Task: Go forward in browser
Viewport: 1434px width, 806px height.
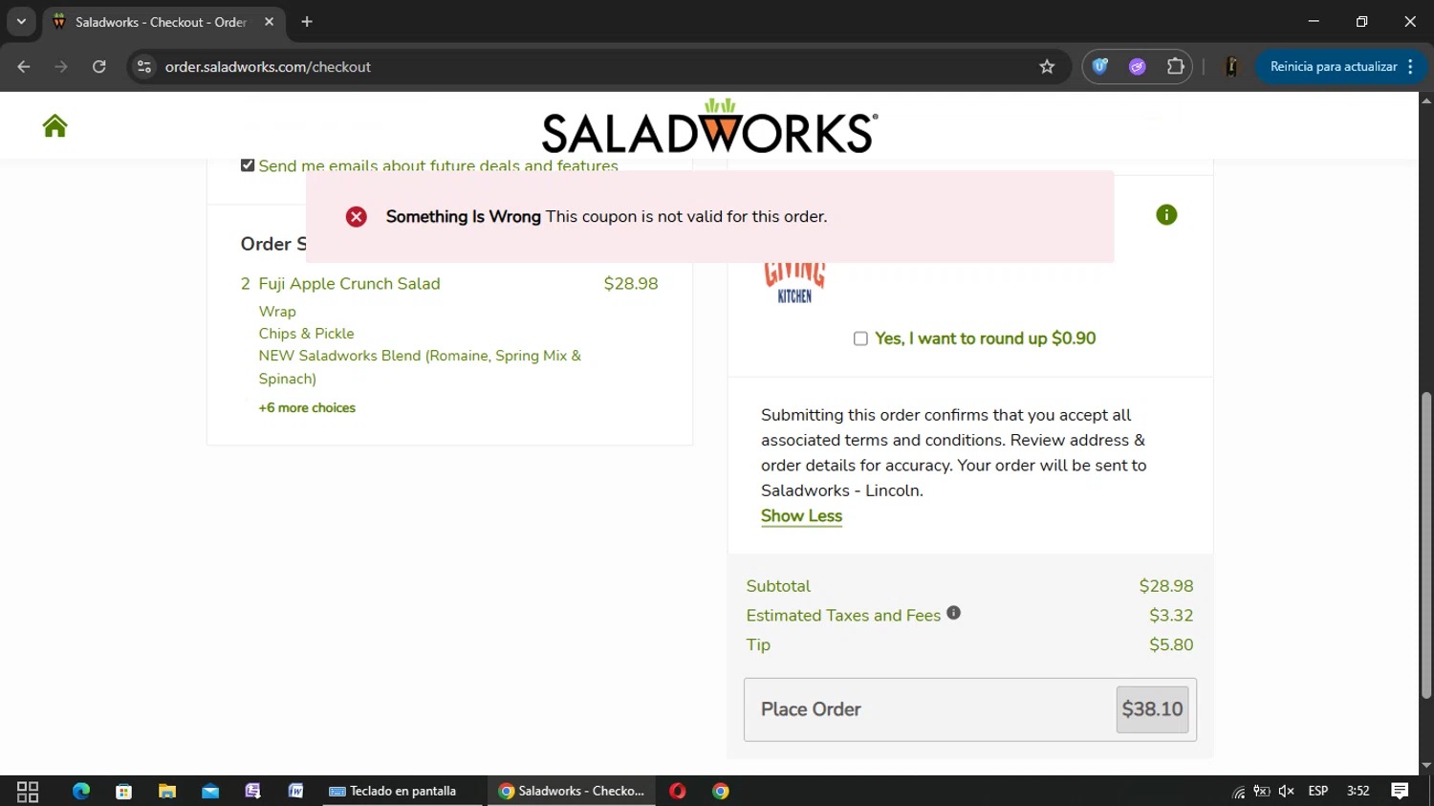Action: pyautogui.click(x=61, y=67)
